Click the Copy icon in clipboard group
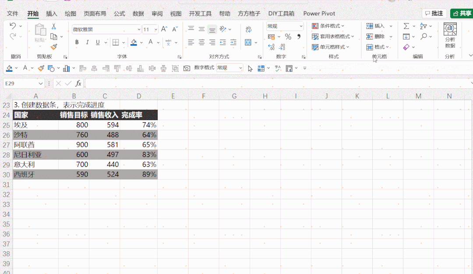Image resolution: width=473 pixels, height=274 pixels. click(x=54, y=37)
